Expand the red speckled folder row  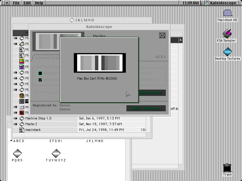15,113
